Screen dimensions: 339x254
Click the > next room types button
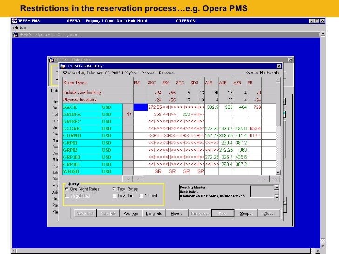264,179
